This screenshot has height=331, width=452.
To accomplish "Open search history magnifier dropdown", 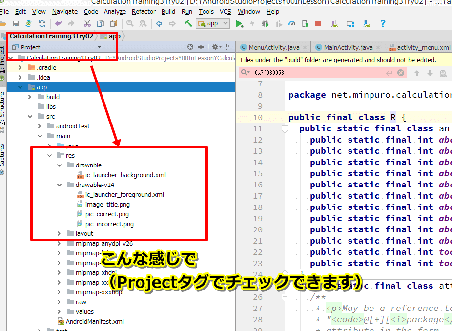I will click(x=245, y=72).
